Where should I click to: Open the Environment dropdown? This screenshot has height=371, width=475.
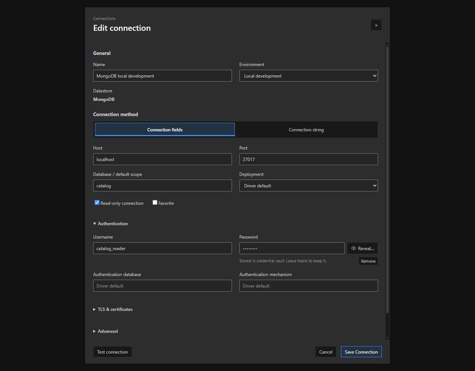coord(309,76)
